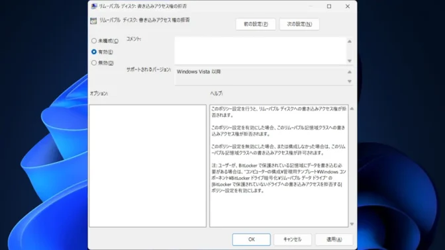
Task: Click inside the コメント text box
Action: click(260, 51)
